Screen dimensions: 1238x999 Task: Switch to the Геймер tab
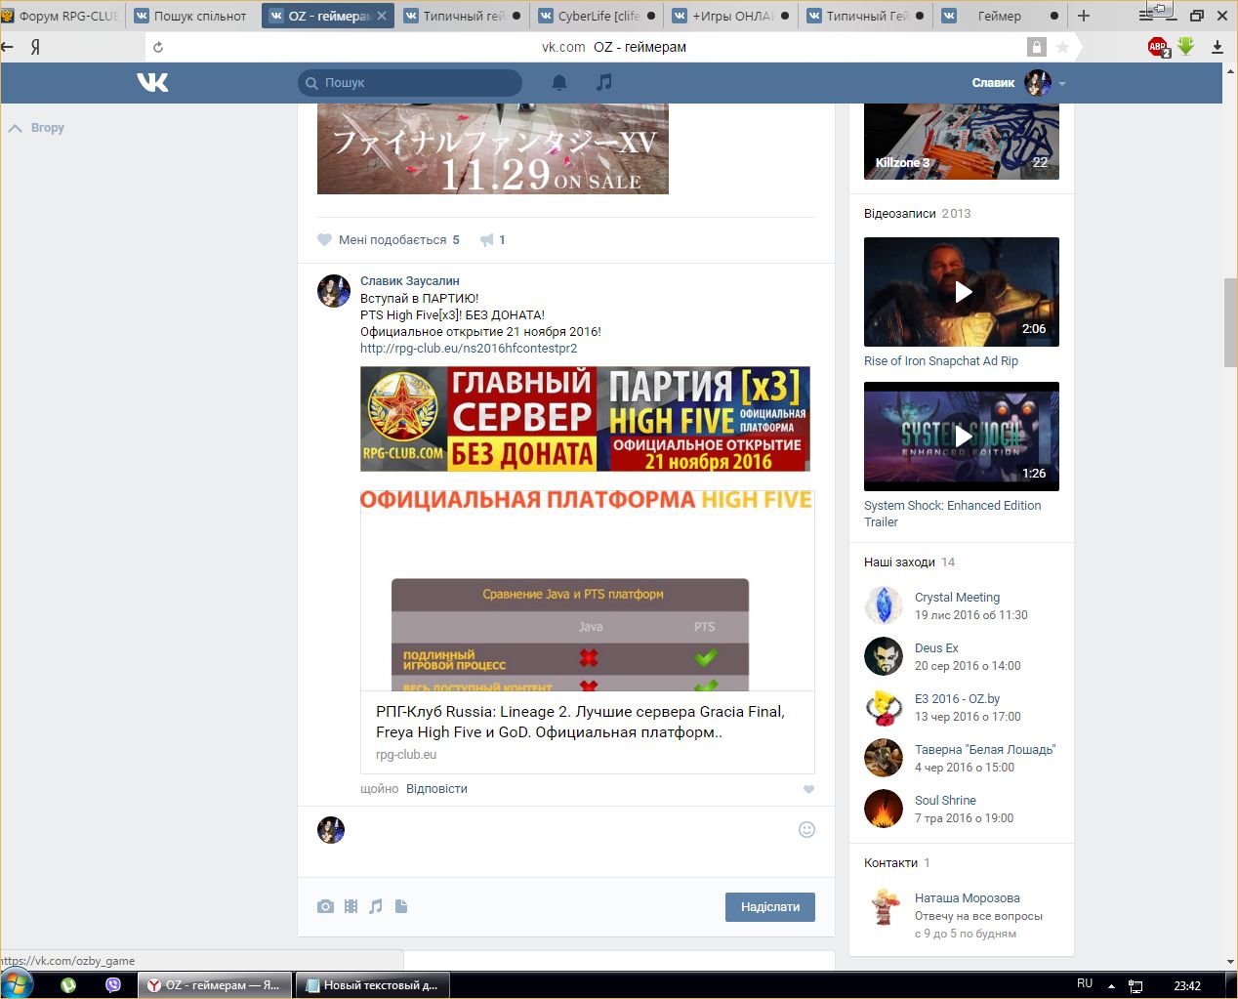point(1001,16)
